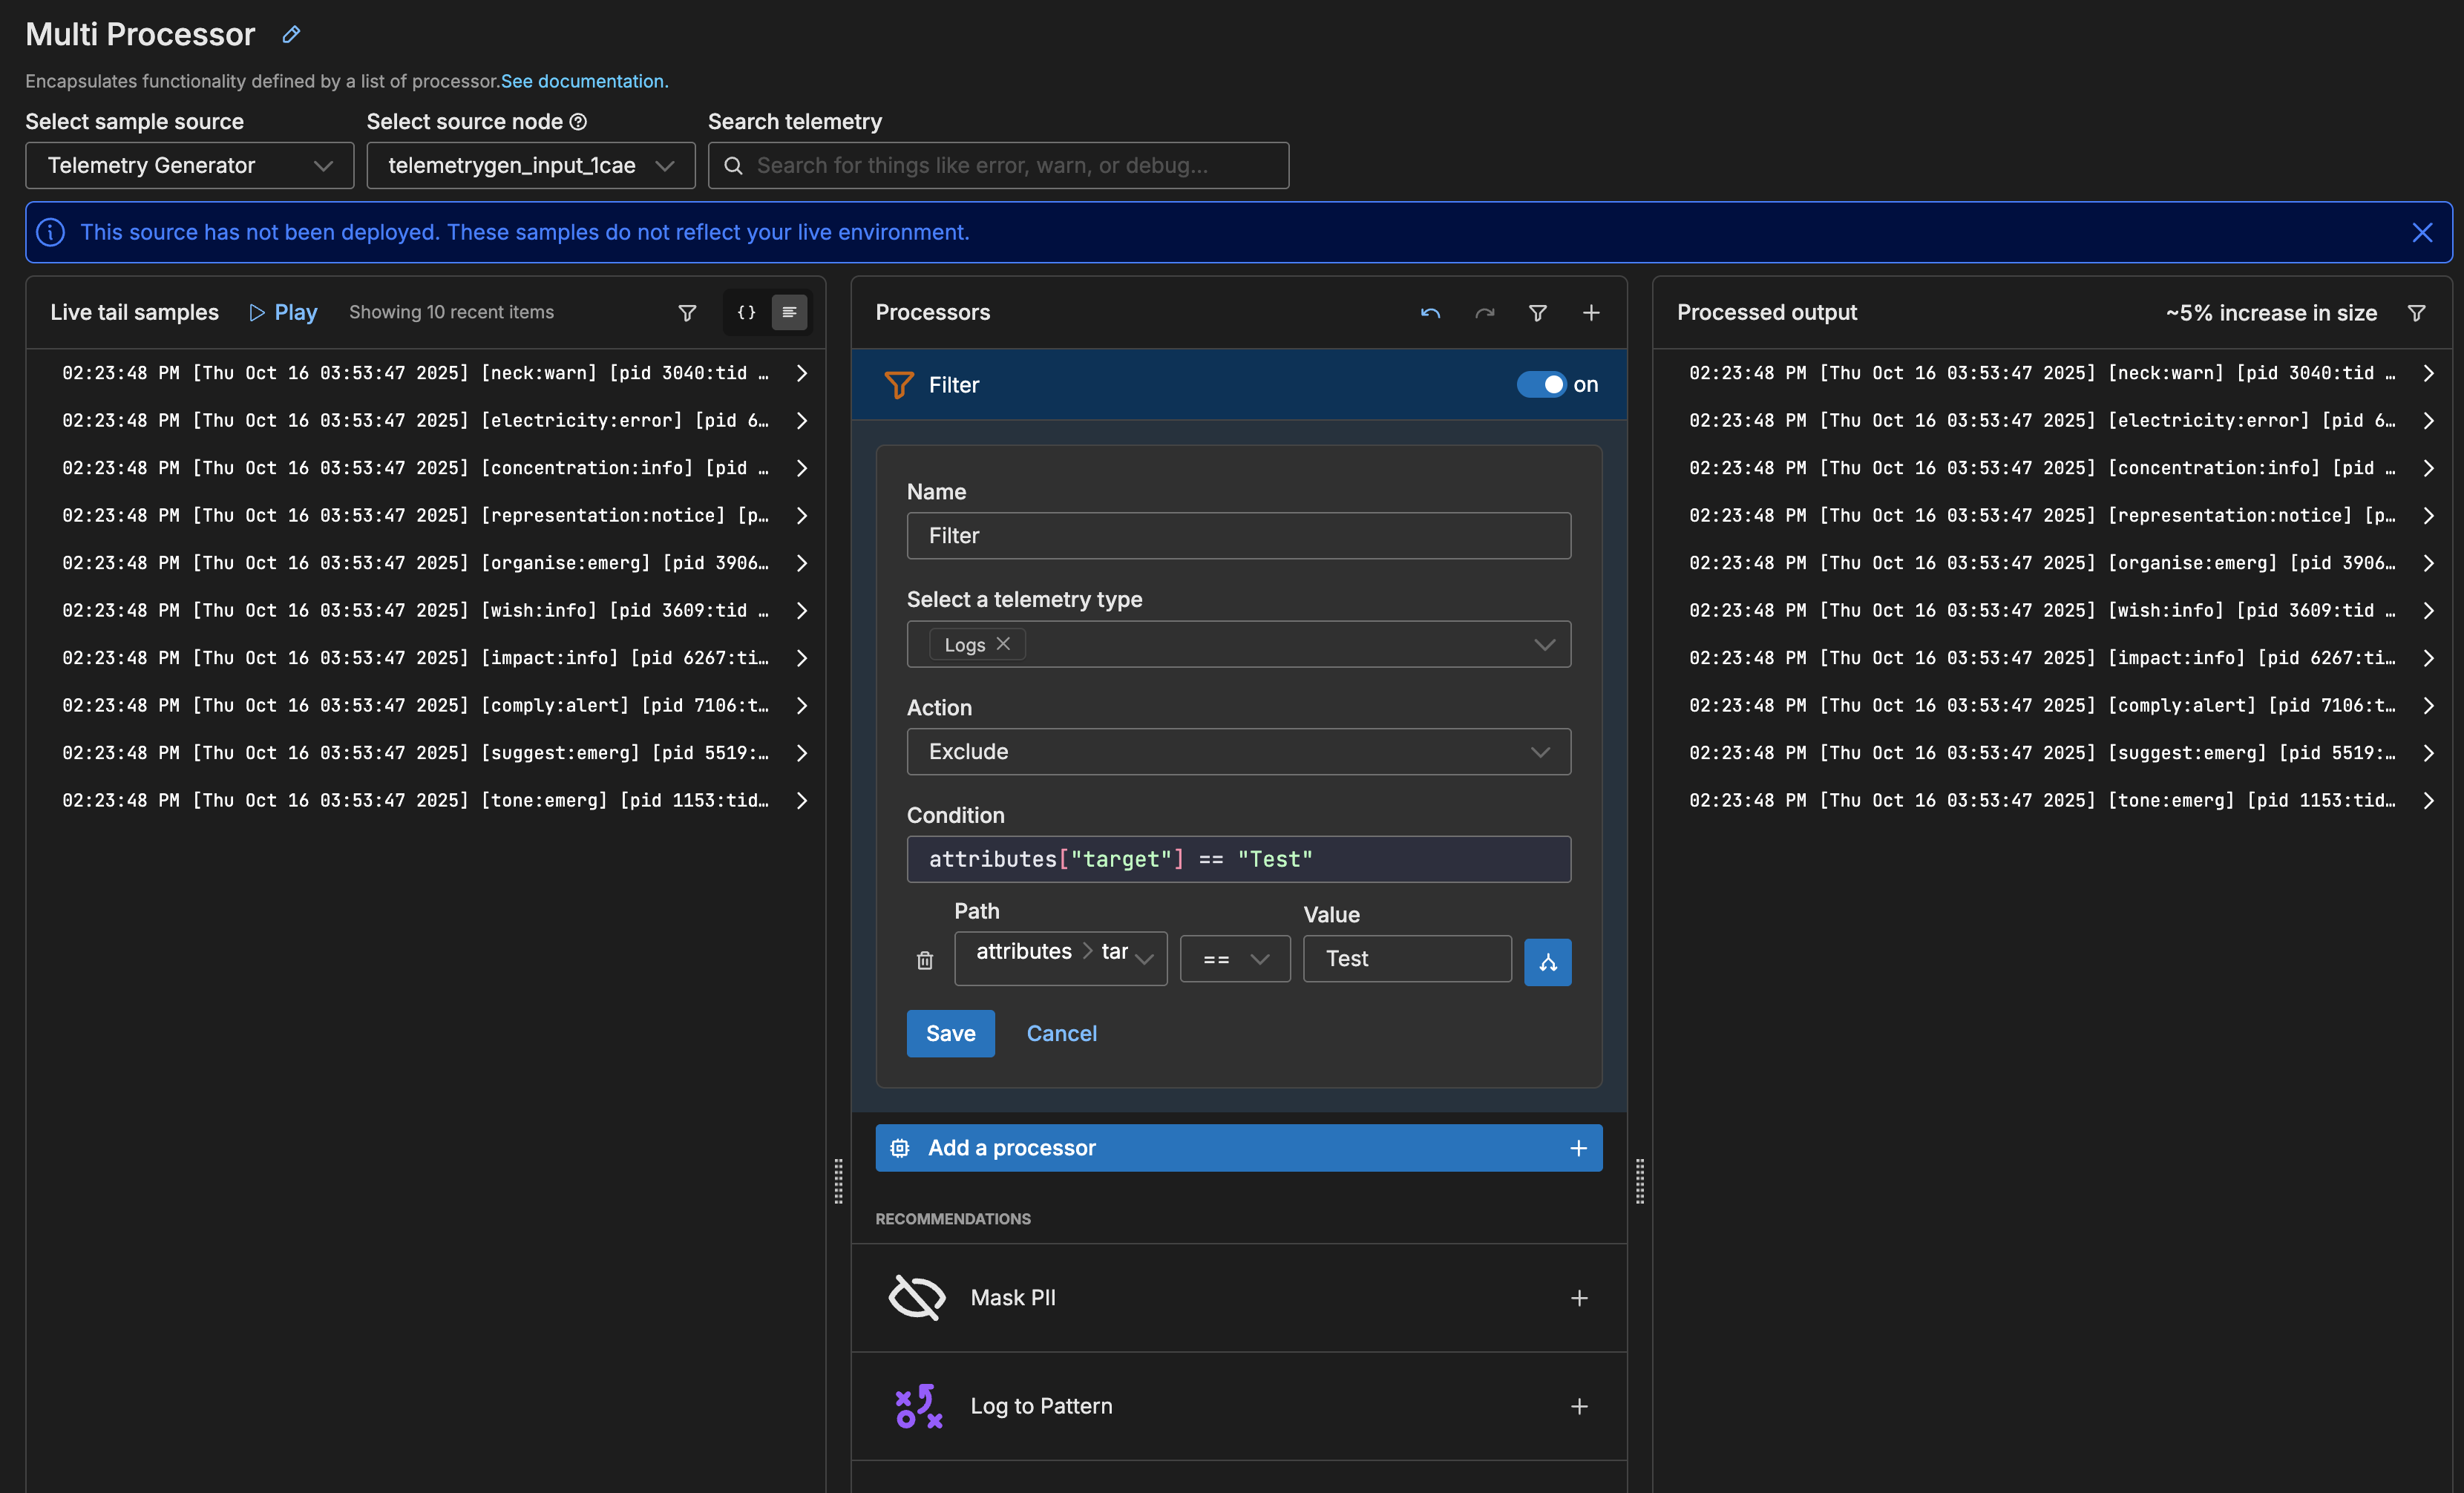Click the plus icon in the Processors header
This screenshot has width=2464, height=1493.
(1591, 313)
